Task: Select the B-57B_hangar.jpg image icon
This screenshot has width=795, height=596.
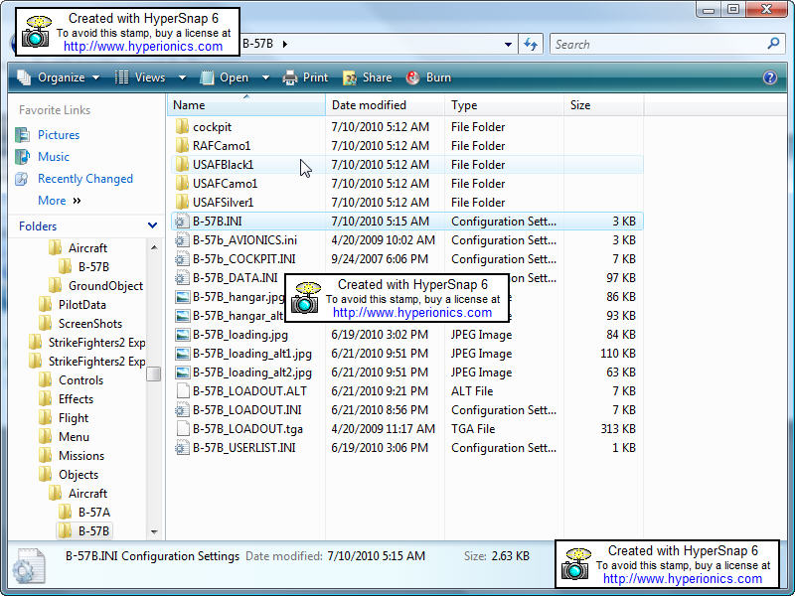Action: pyautogui.click(x=182, y=296)
